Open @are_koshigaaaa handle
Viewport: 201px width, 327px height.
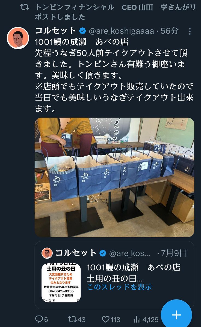click(x=121, y=31)
